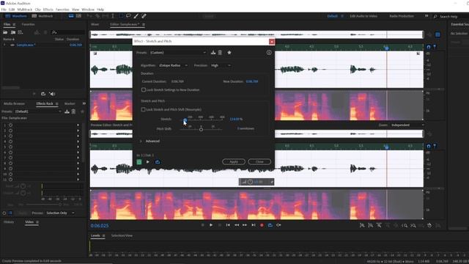This screenshot has height=264, width=469.
Task: Delete Effects Rack preset trash icon
Action: click(x=73, y=111)
